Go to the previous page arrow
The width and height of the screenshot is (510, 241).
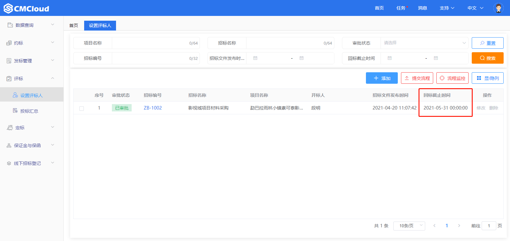pyautogui.click(x=434, y=226)
